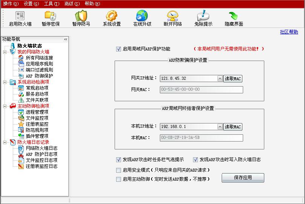This screenshot has height=204, width=305.
Task: Click the 保存应用 button
Action: (x=243, y=178)
